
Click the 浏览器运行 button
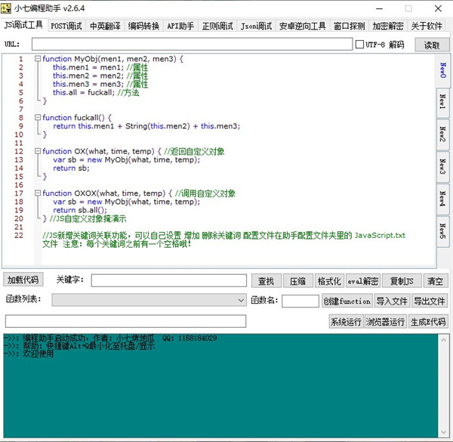tap(385, 321)
